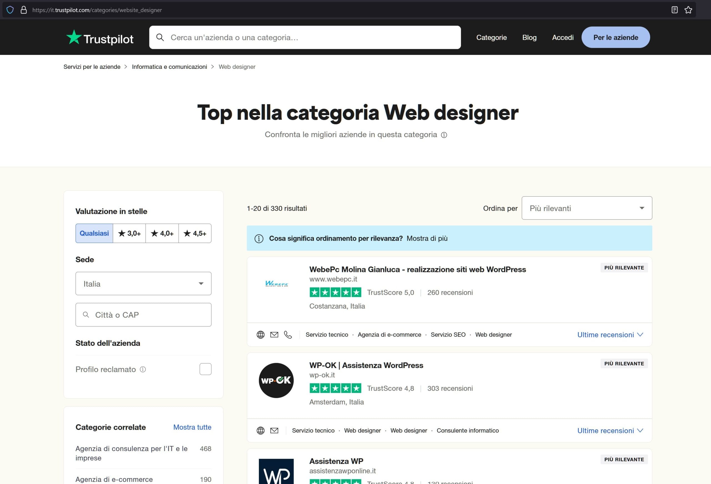Click Mostra tutte related categories link
This screenshot has width=711, height=484.
pos(192,427)
